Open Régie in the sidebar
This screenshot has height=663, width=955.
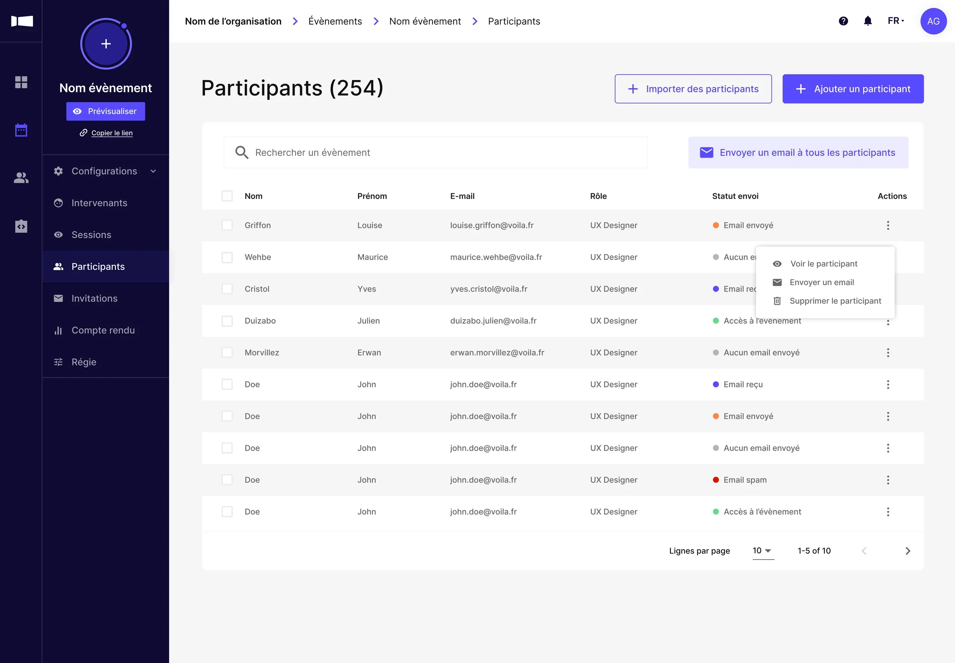click(105, 362)
